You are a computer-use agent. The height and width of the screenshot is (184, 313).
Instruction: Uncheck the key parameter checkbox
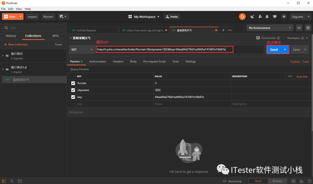click(73, 97)
